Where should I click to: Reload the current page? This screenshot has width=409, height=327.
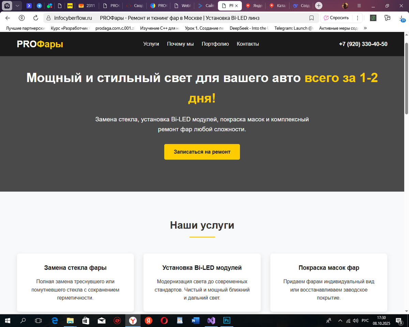36,18
